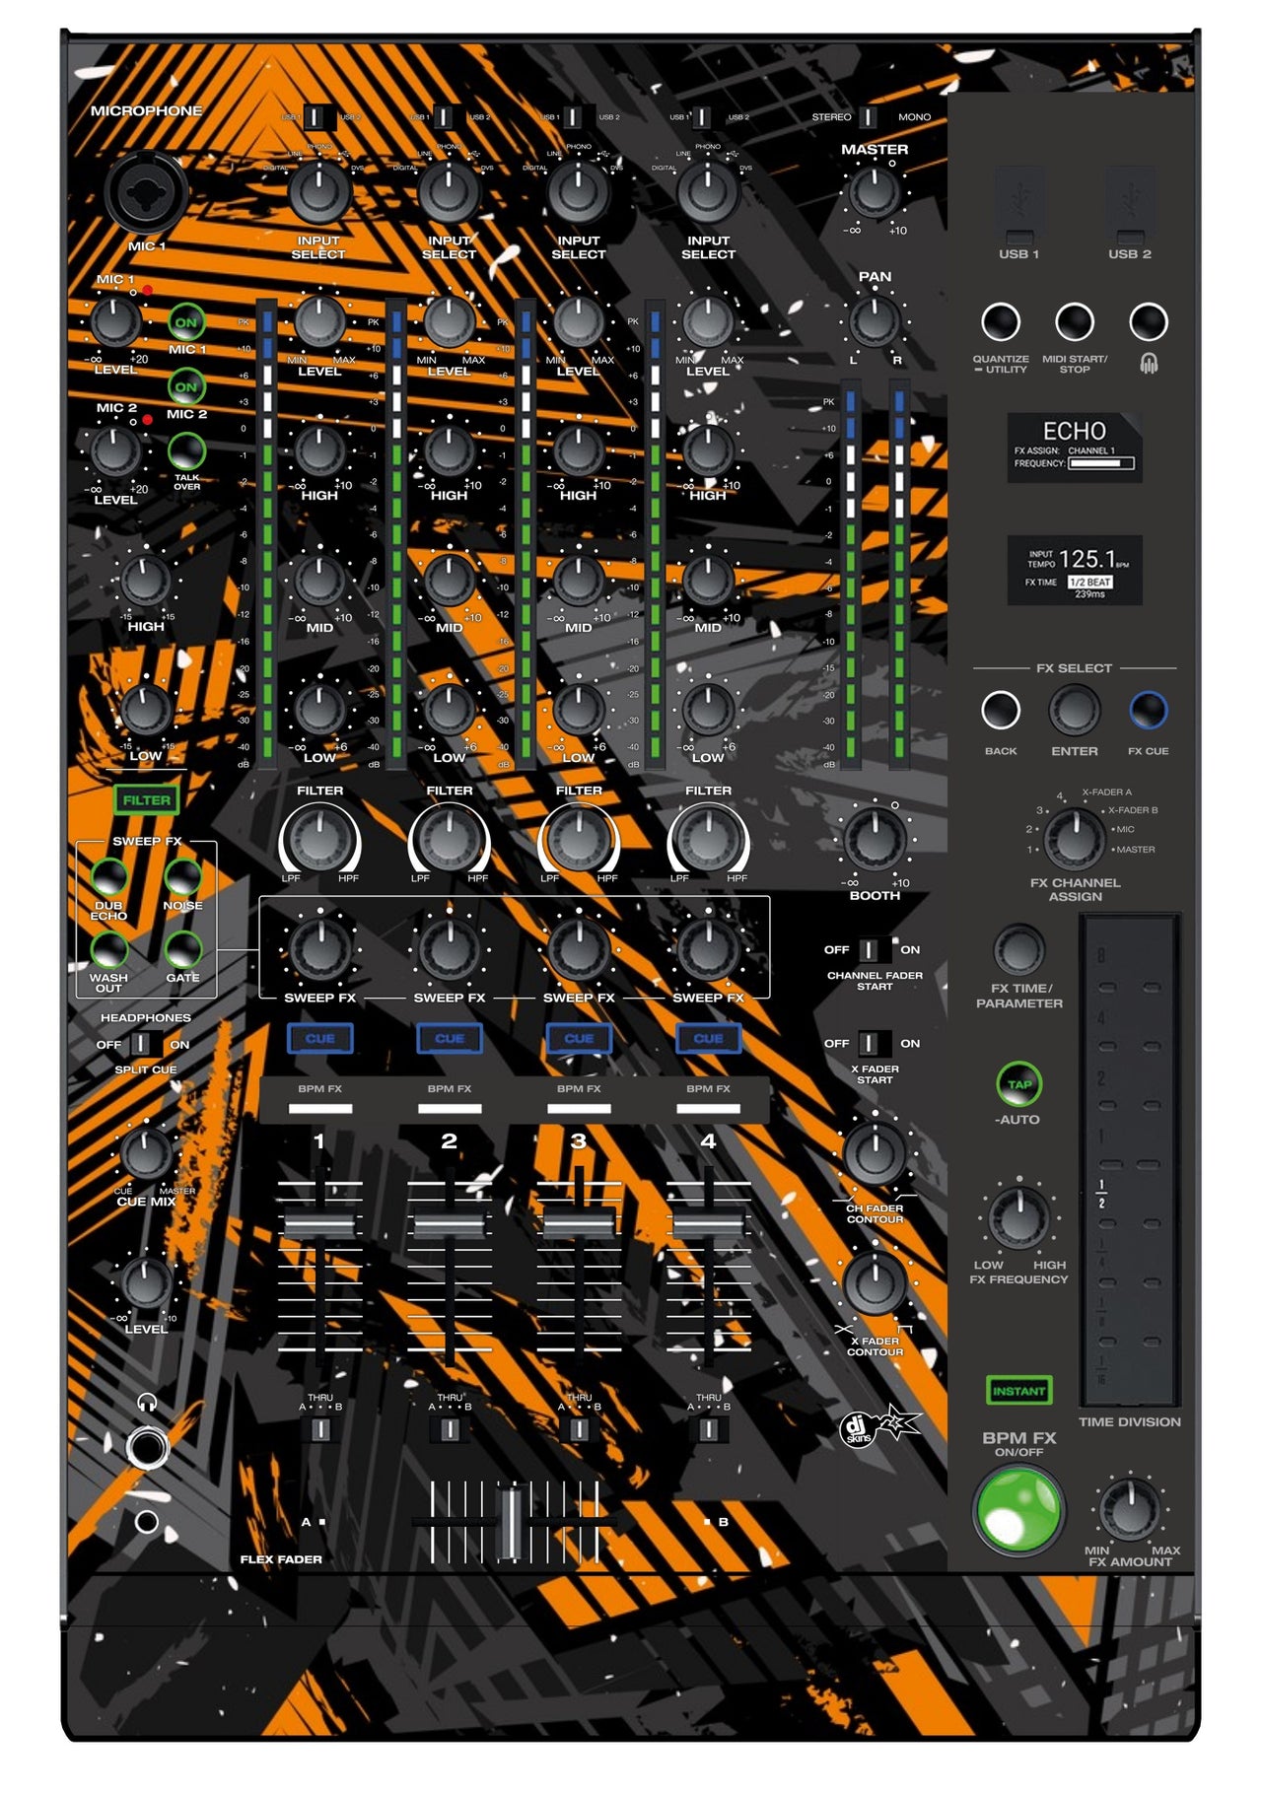
Task: Click channel 3 Input Select knob
Action: (x=579, y=191)
